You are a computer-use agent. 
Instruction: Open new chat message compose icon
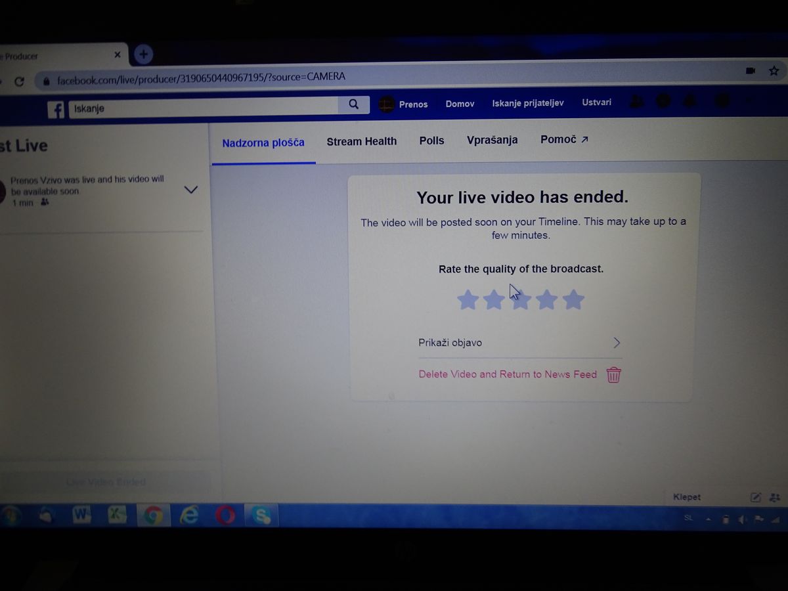(x=756, y=497)
